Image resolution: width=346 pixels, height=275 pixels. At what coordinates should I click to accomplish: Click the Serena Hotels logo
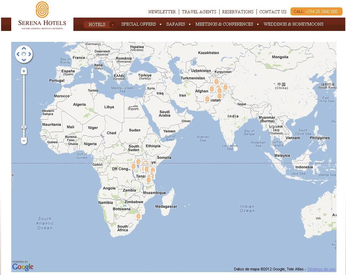[42, 16]
